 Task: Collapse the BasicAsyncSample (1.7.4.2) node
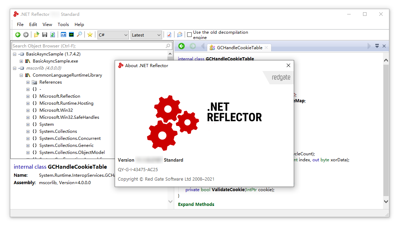pos(14,54)
